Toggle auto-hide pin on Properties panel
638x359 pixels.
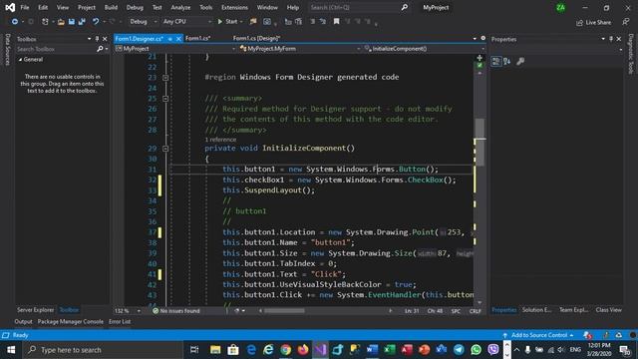611,39
